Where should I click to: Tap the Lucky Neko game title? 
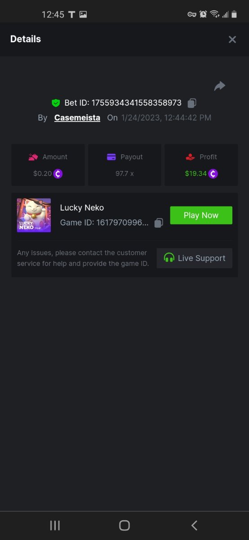pos(82,208)
